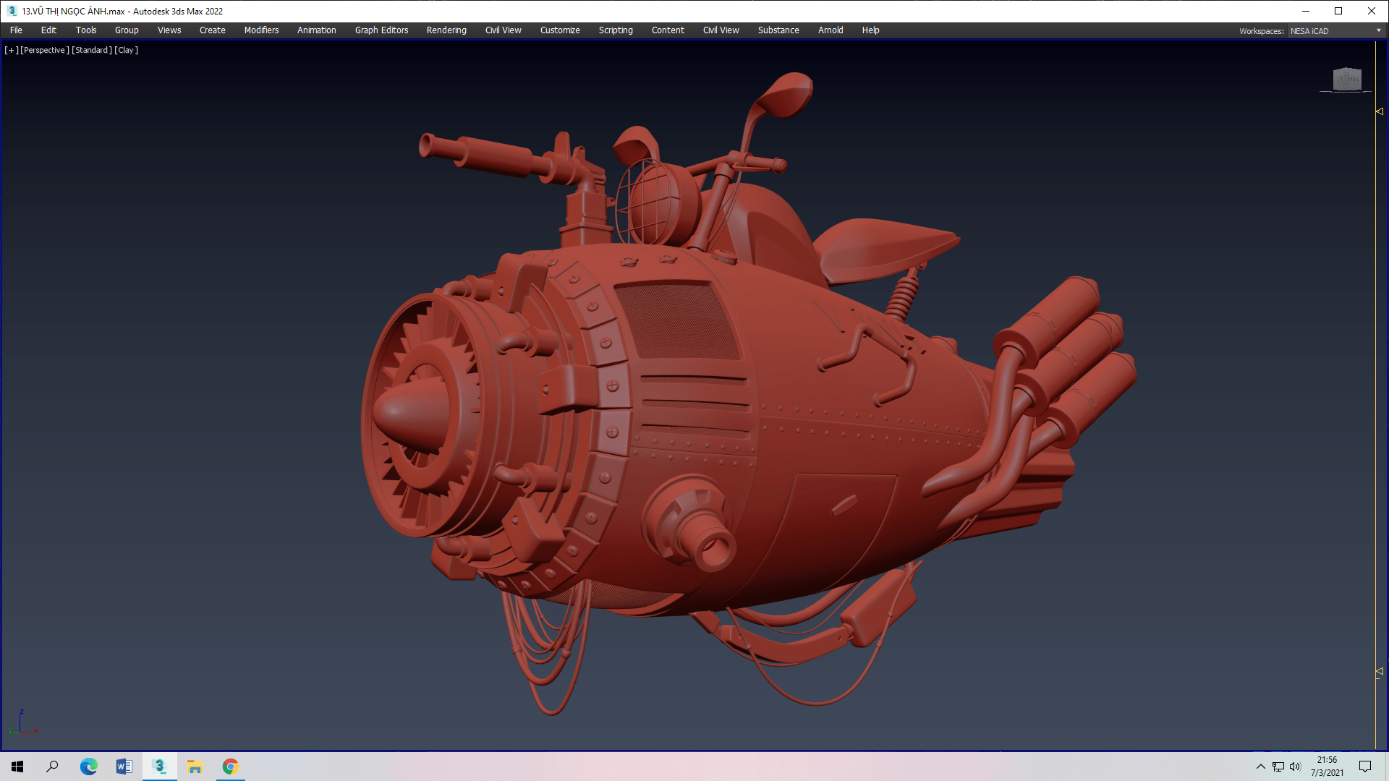The height and width of the screenshot is (781, 1389).
Task: Click the upper yellow panel expand arrow
Action: (1380, 111)
